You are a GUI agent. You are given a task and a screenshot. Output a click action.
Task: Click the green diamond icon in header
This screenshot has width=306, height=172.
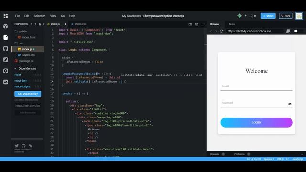[240, 16]
